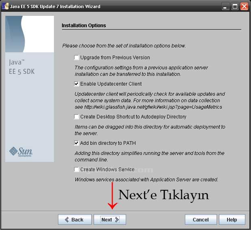The width and height of the screenshot is (251, 230).
Task: Click 'Windows services associated with Application Server' text
Action: (x=146, y=180)
